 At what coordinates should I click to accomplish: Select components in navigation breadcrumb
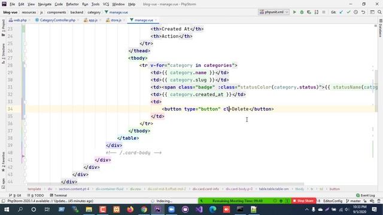click(x=57, y=12)
